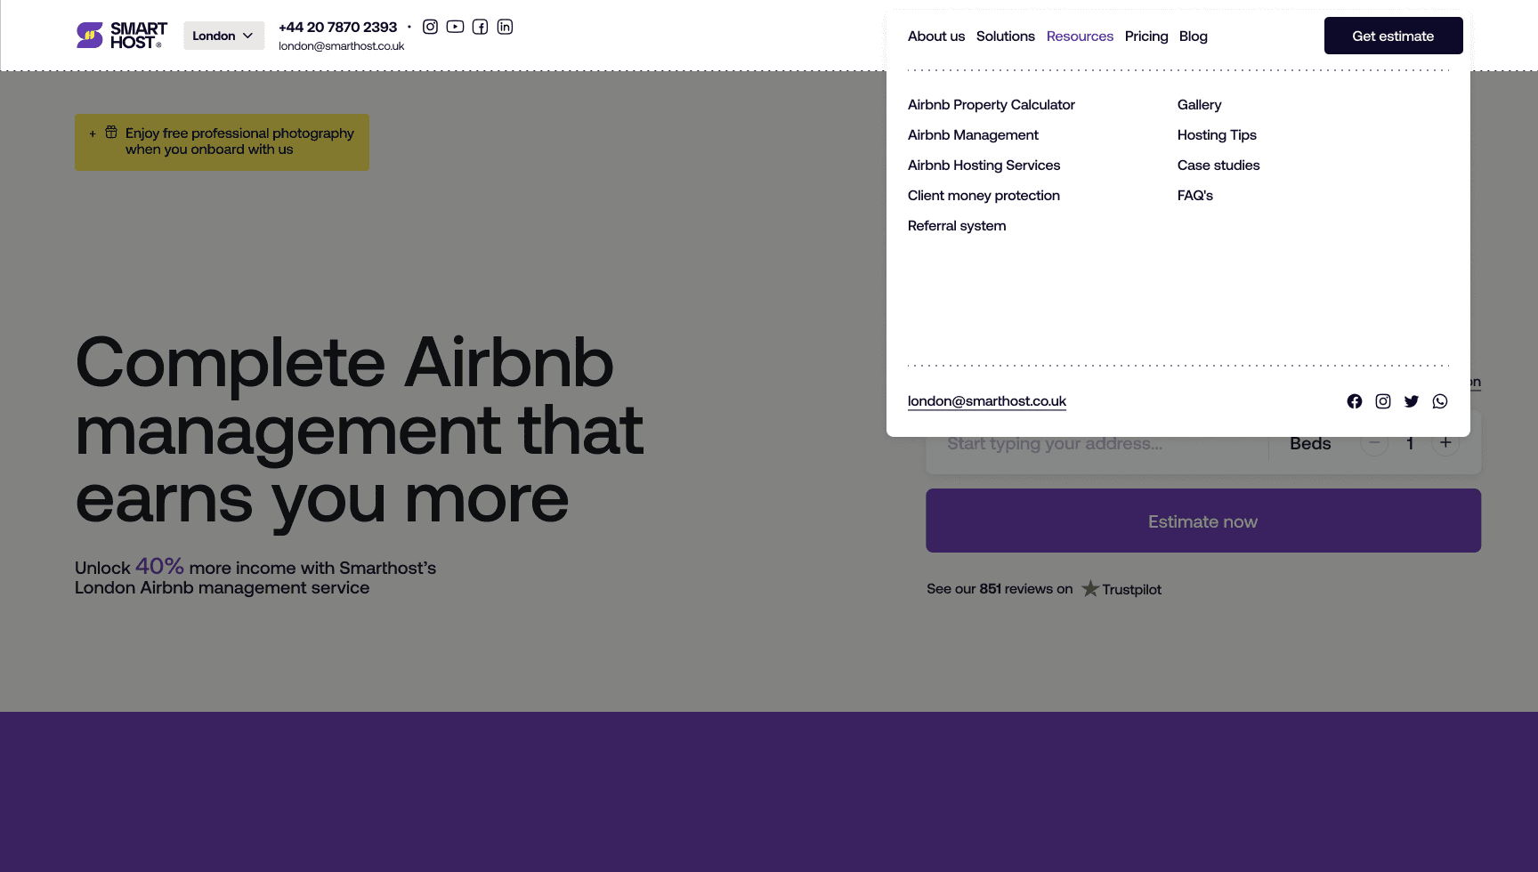Click the address input field
The height and width of the screenshot is (872, 1538).
1097,444
